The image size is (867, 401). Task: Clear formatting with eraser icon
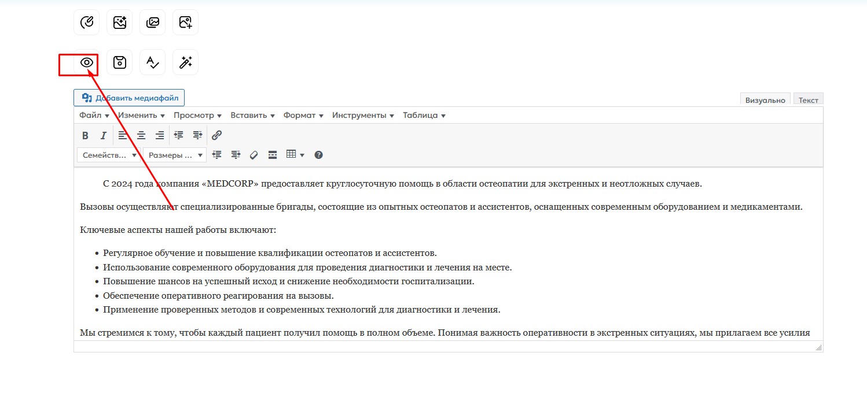click(x=254, y=155)
